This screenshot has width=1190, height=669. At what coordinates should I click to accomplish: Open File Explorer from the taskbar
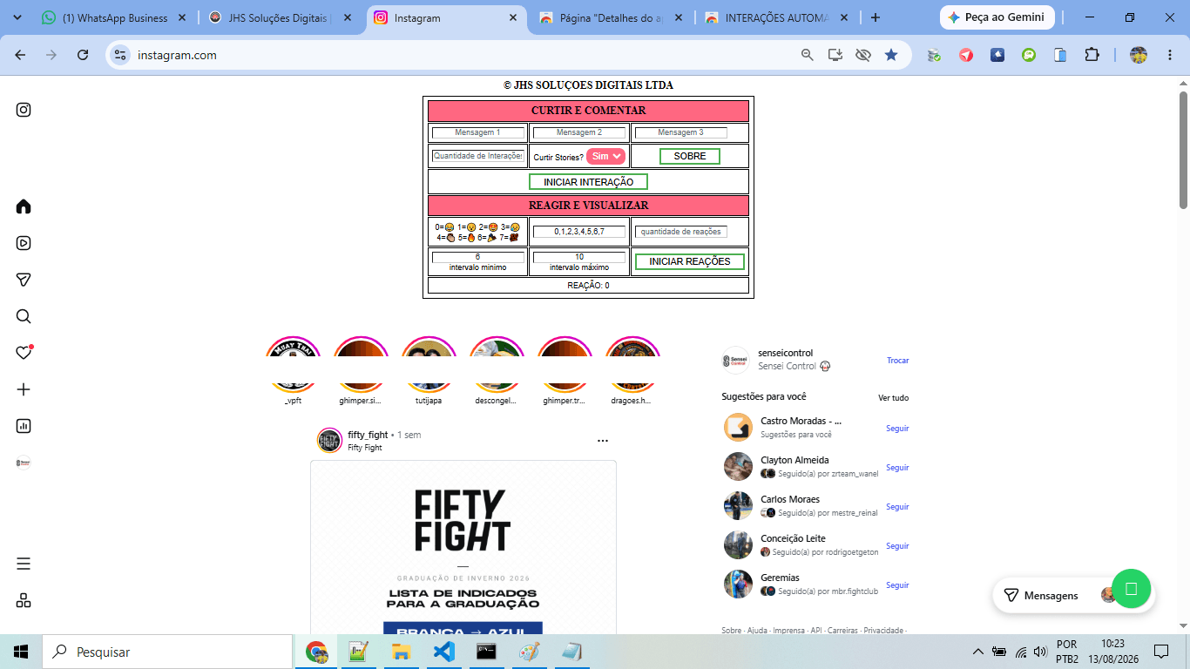[x=401, y=652]
